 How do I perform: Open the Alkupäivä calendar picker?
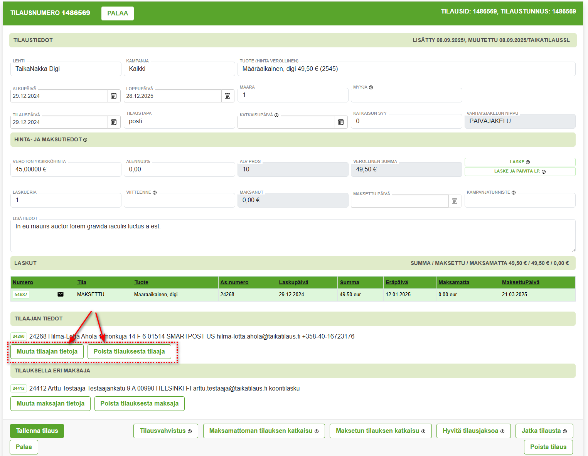coord(114,96)
